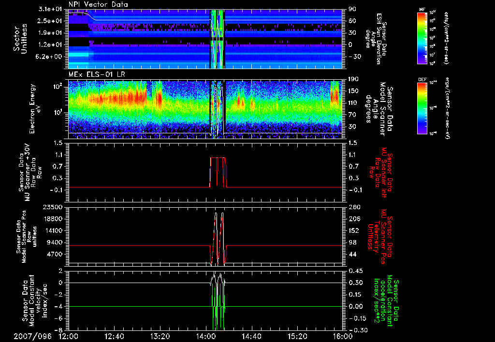This screenshot has width=495, height=342.
Task: Click the 14:00 time axis label
Action: tap(206, 336)
